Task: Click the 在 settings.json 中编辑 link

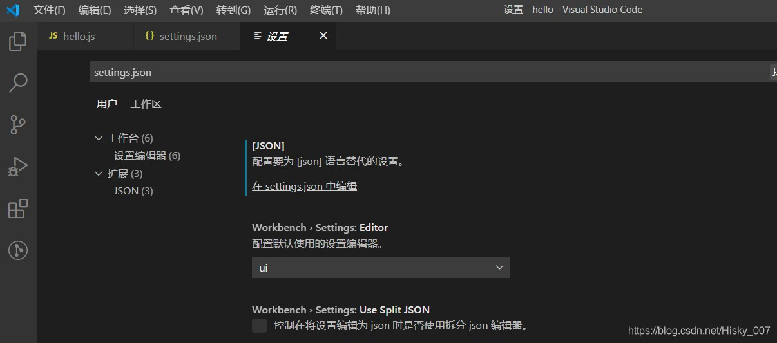Action: point(304,187)
